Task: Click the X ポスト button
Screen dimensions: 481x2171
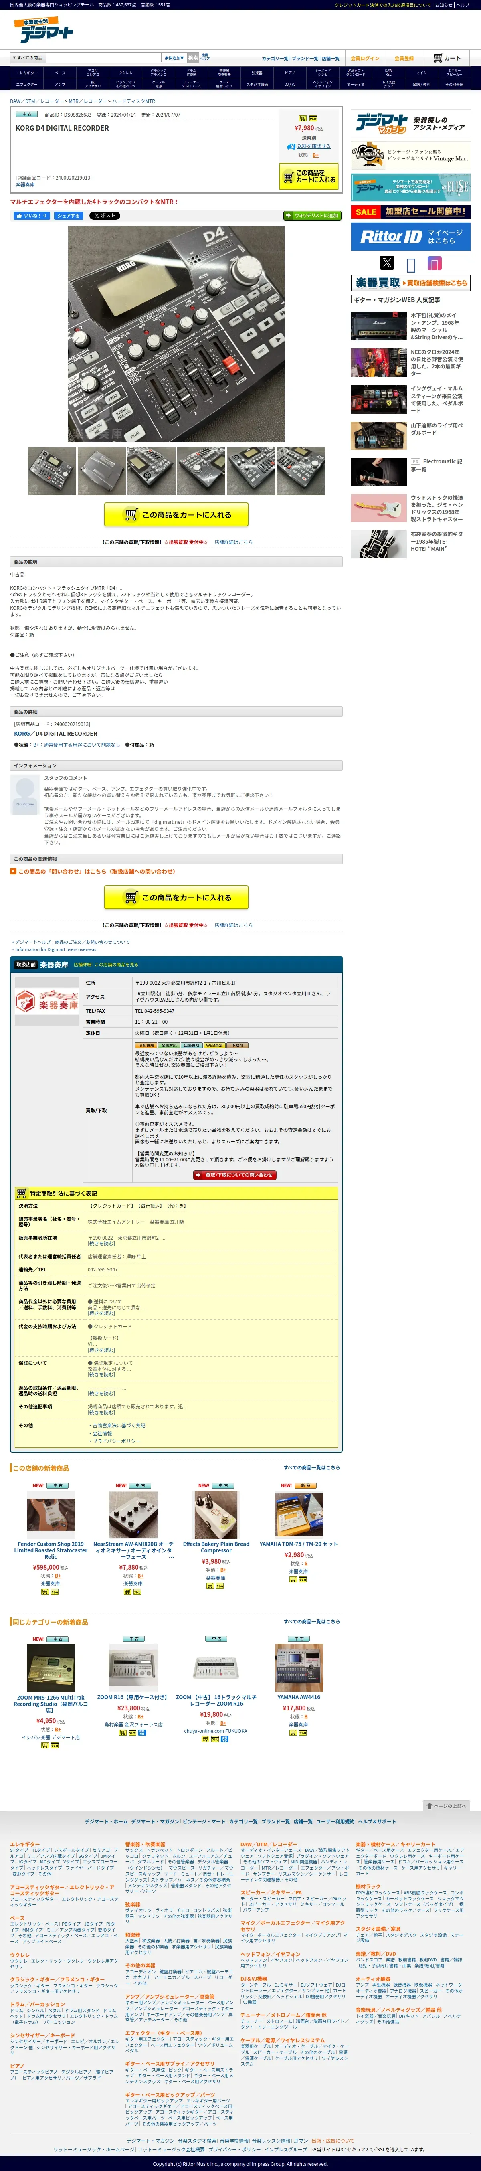Action: 105,216
